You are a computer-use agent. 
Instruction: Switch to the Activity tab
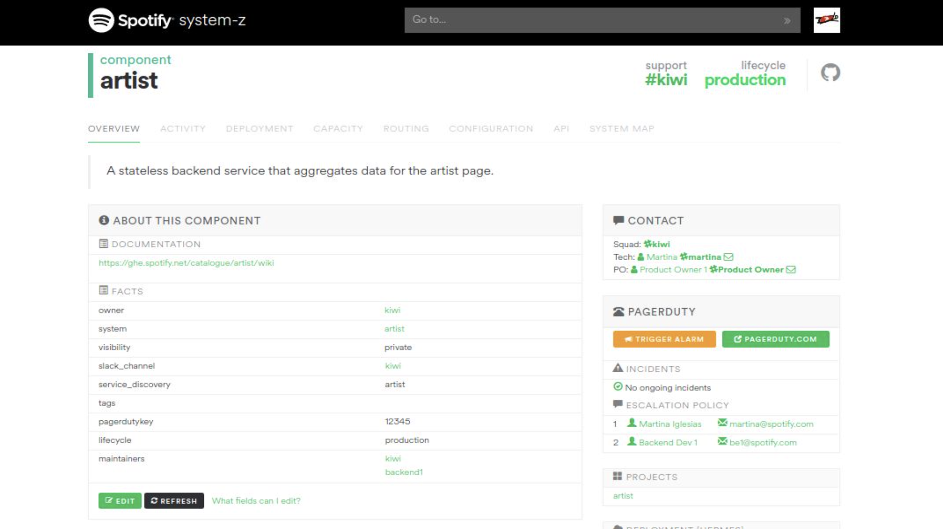183,128
